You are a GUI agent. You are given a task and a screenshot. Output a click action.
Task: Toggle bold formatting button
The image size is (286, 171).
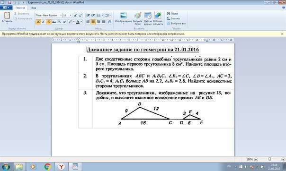click(x=38, y=22)
